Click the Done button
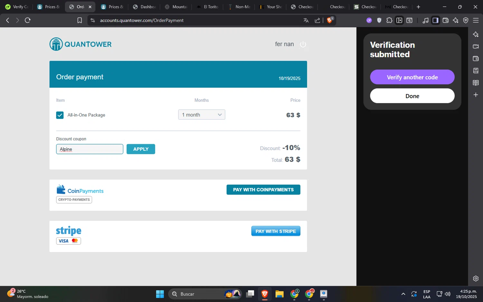Image resolution: width=483 pixels, height=302 pixels. (x=412, y=96)
